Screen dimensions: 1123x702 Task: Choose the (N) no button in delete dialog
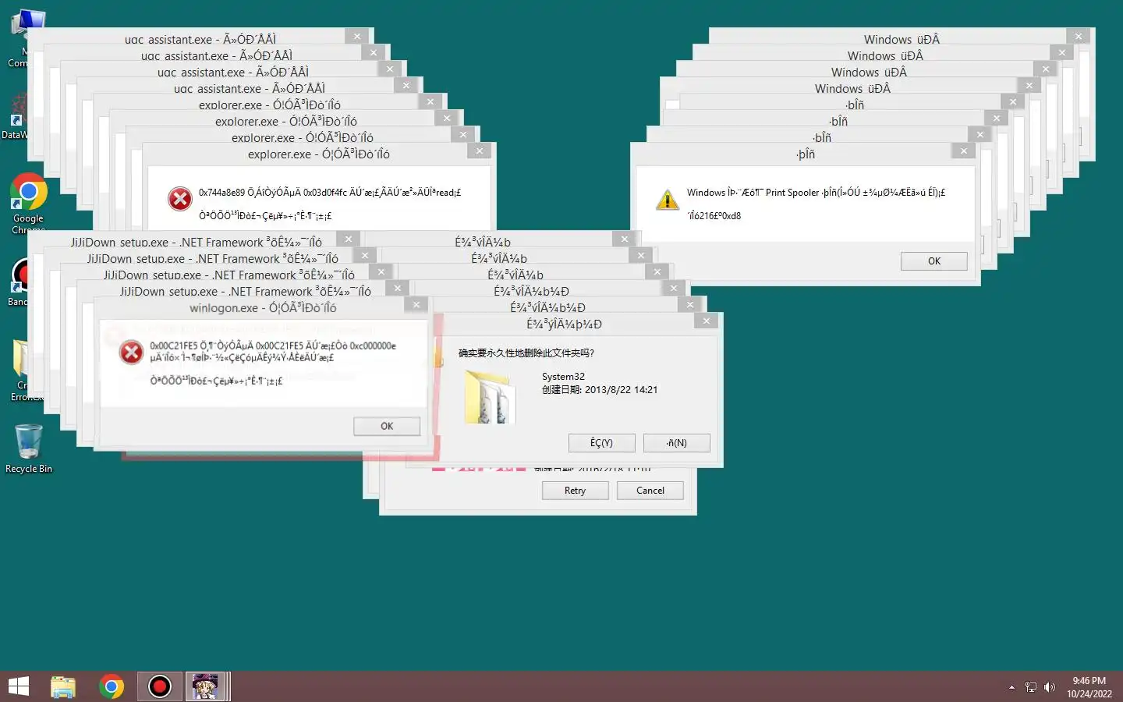676,443
